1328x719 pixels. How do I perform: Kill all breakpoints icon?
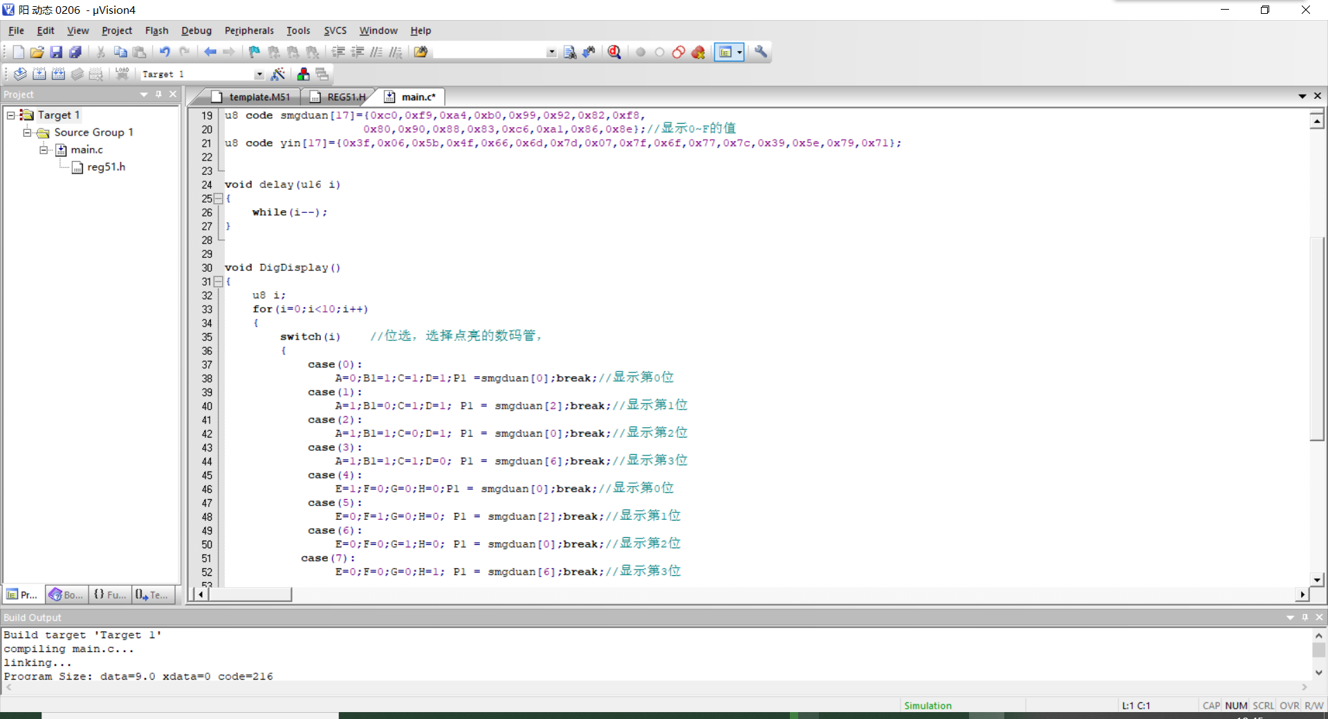click(x=699, y=52)
